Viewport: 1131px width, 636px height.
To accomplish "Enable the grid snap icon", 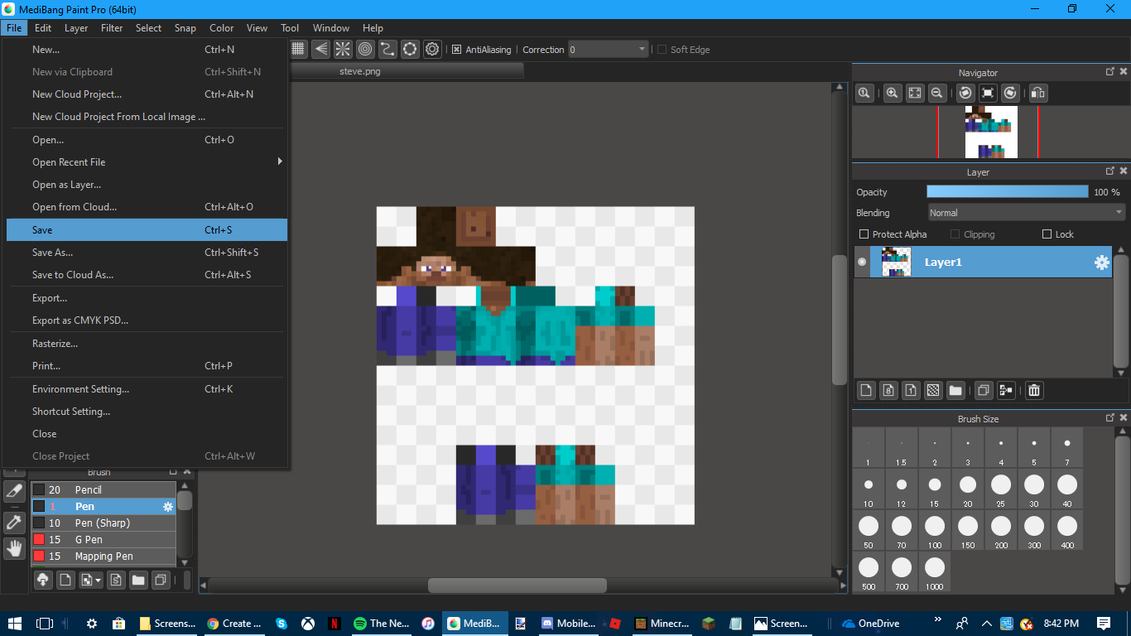I will pyautogui.click(x=298, y=50).
